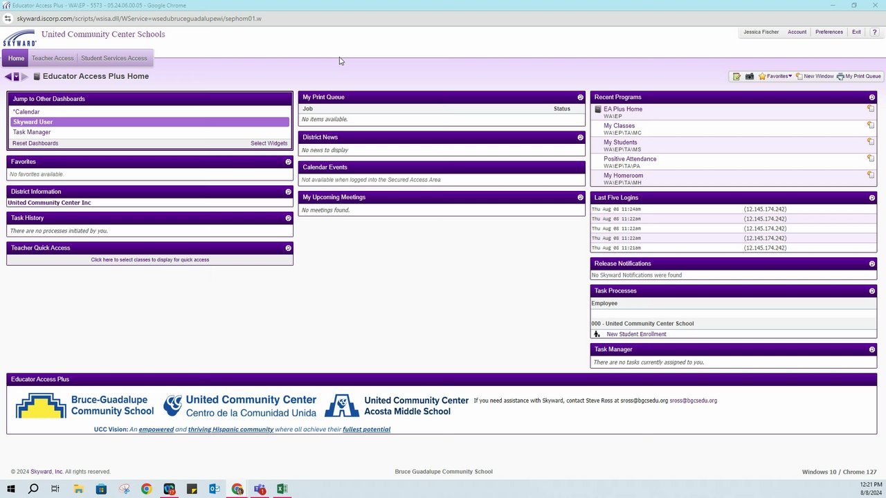Open Windows taskbar Search
Image resolution: width=886 pixels, height=498 pixels.
click(x=33, y=489)
